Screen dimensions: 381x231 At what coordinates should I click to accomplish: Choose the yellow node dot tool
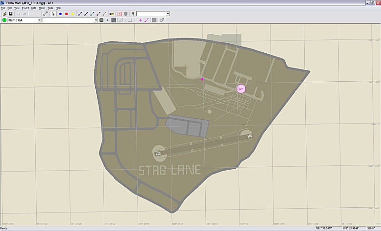coord(72,14)
